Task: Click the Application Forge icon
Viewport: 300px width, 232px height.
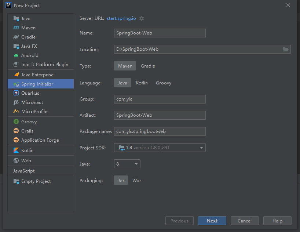Action: (x=16, y=140)
